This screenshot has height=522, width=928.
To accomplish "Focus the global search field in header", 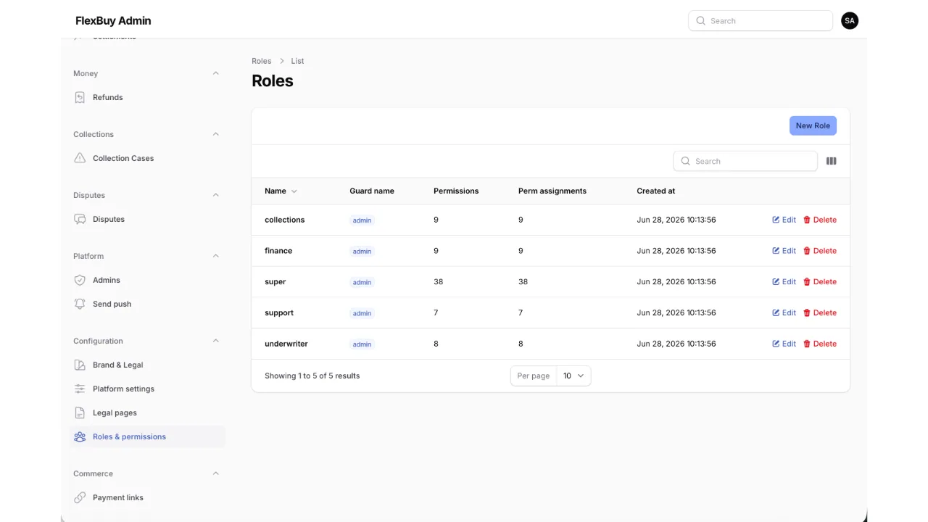I will tap(761, 21).
